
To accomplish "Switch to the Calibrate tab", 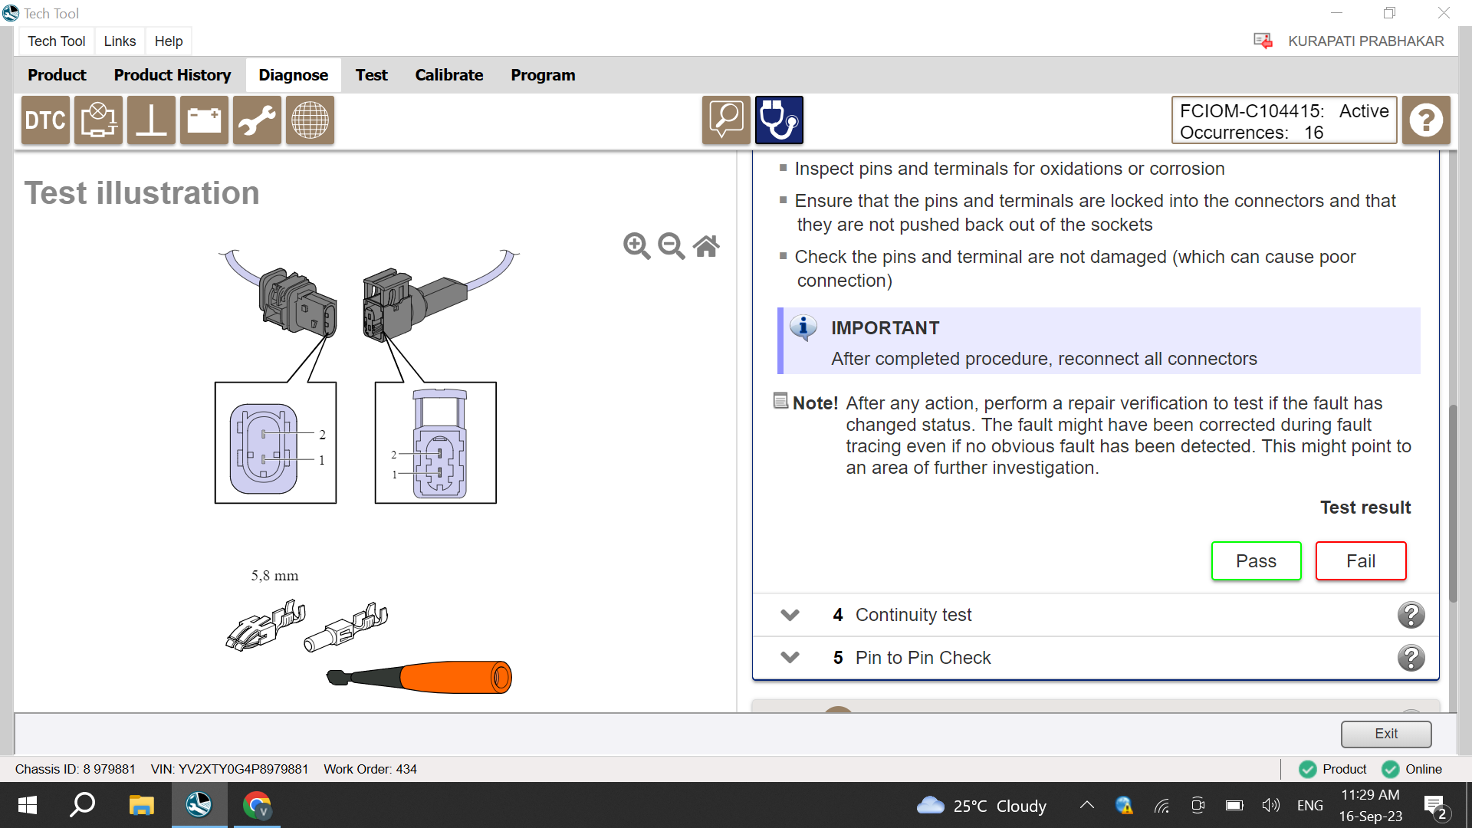I will 449,75.
